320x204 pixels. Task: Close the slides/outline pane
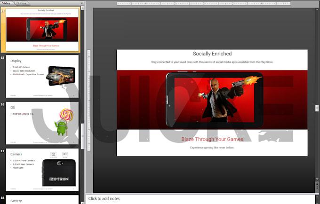point(82,3)
